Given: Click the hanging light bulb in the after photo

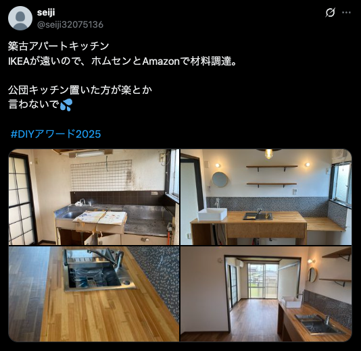Looking at the screenshot, I should (x=268, y=154).
